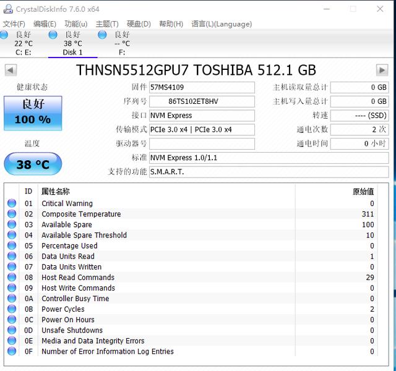
Task: Click status orb beside Unsafe Shutdowns
Action: pyautogui.click(x=12, y=330)
